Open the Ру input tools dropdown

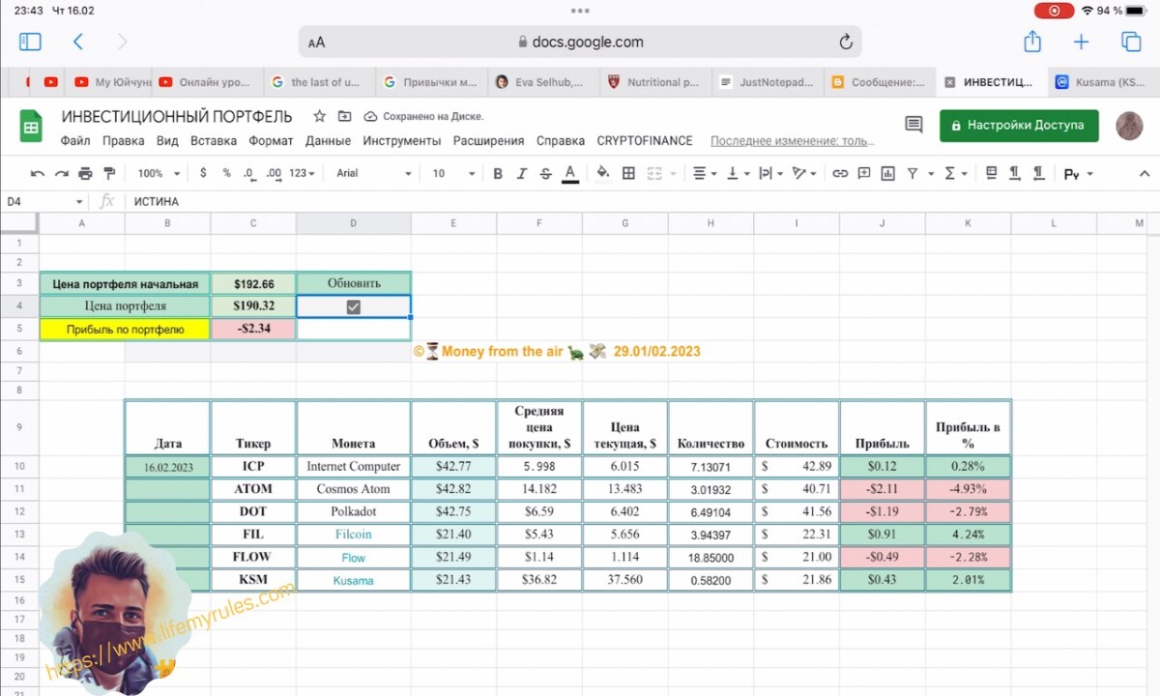click(x=1078, y=174)
